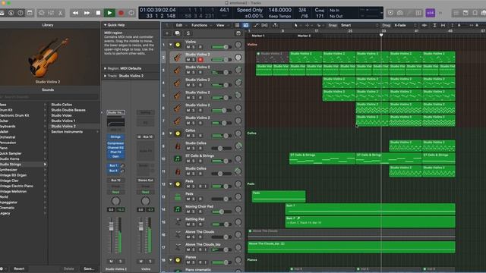The height and width of the screenshot is (273, 486).
Task: Select Studio Cellos in the Library
Action: [62, 105]
